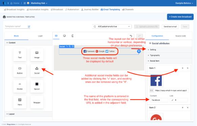Open the Danijela Beloica user menu
Image resolution: width=197 pixels, height=126 pixels.
pyautogui.click(x=184, y=3)
